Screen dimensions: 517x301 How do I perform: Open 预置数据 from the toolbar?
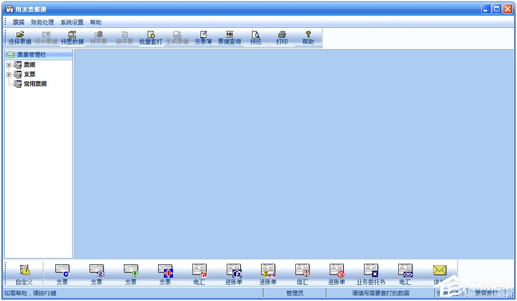coord(72,35)
